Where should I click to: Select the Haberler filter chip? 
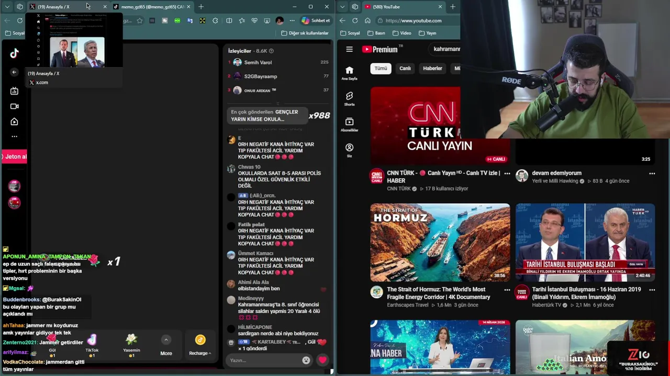pyautogui.click(x=432, y=68)
